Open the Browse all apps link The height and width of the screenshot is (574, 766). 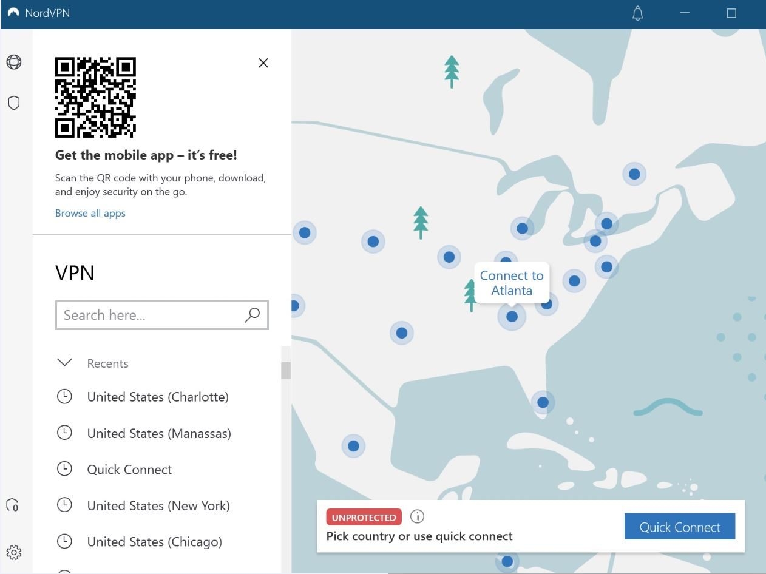click(x=90, y=213)
